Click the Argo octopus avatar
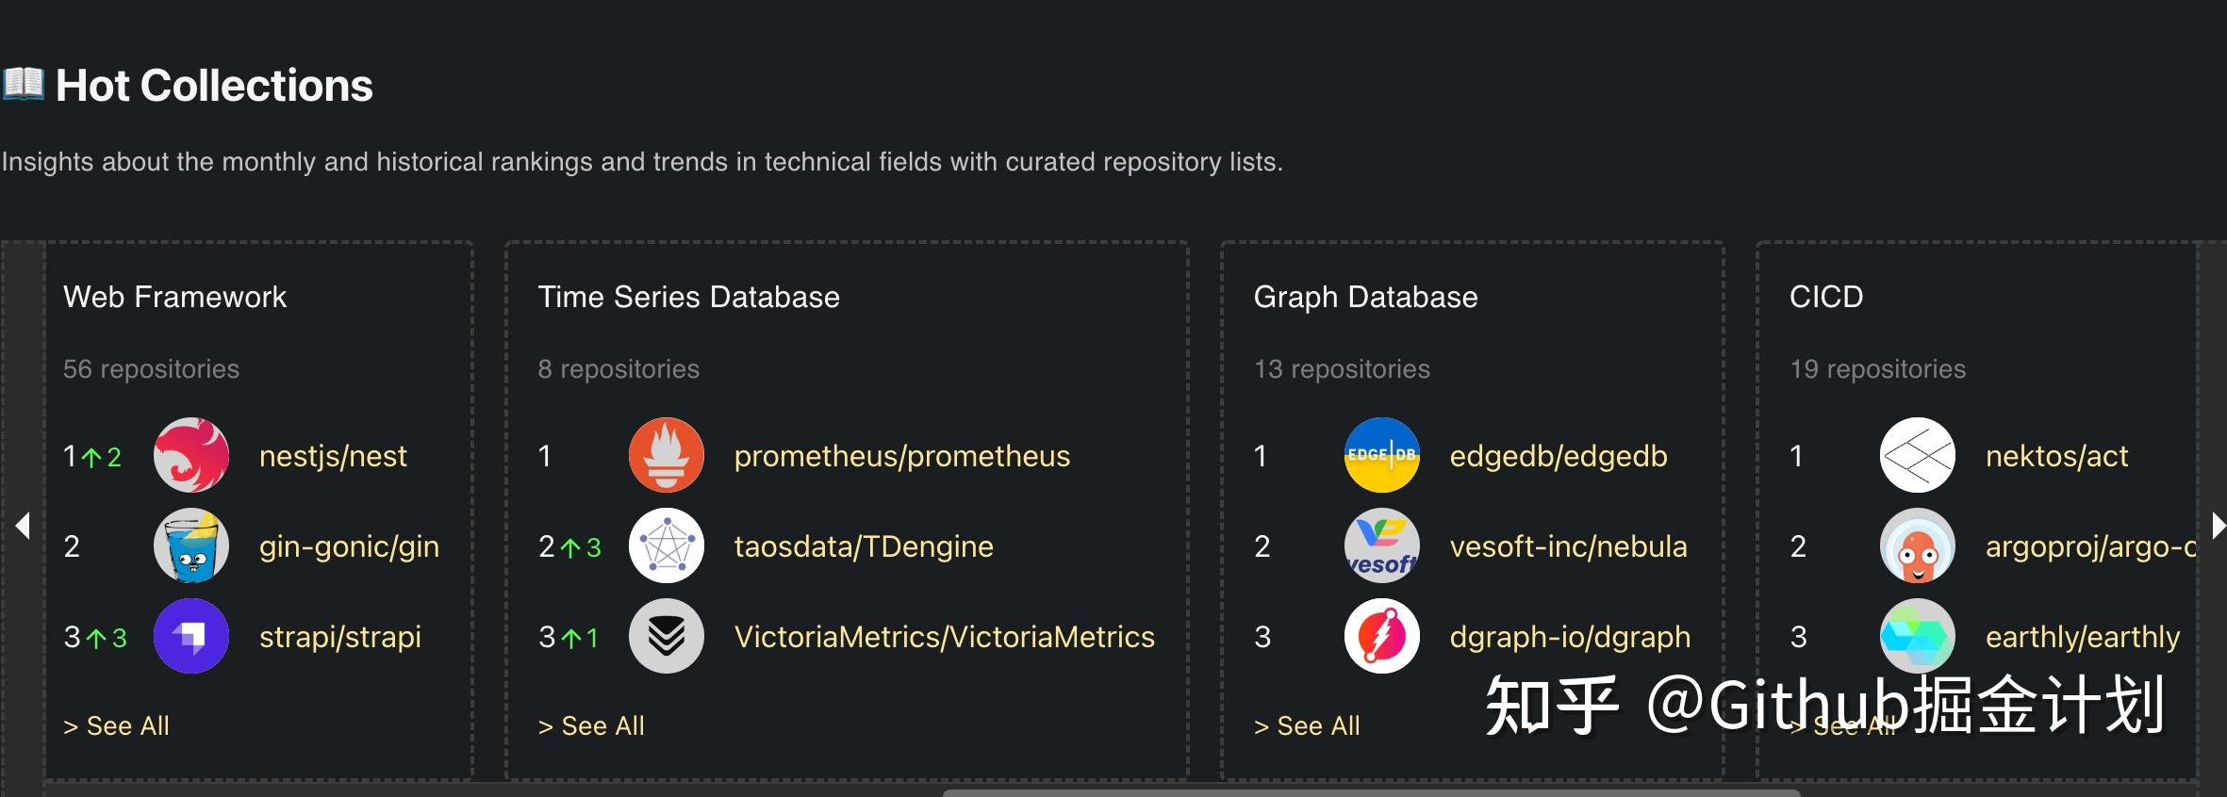 (x=1918, y=546)
